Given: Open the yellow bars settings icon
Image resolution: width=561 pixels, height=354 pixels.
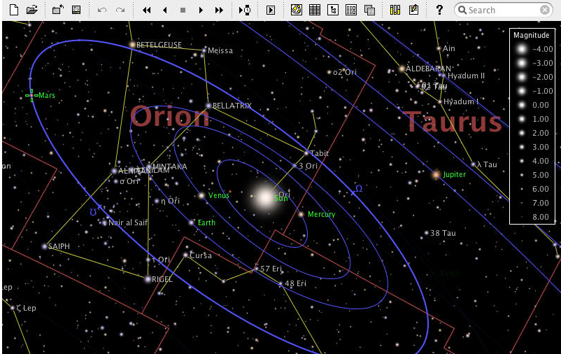Looking at the screenshot, I should (x=395, y=10).
